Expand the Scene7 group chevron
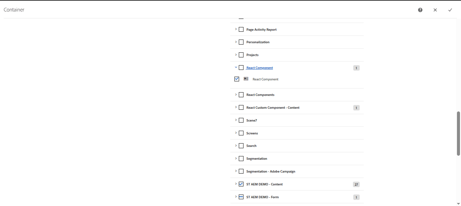Viewport: 461px width, 206px height. tap(236, 120)
